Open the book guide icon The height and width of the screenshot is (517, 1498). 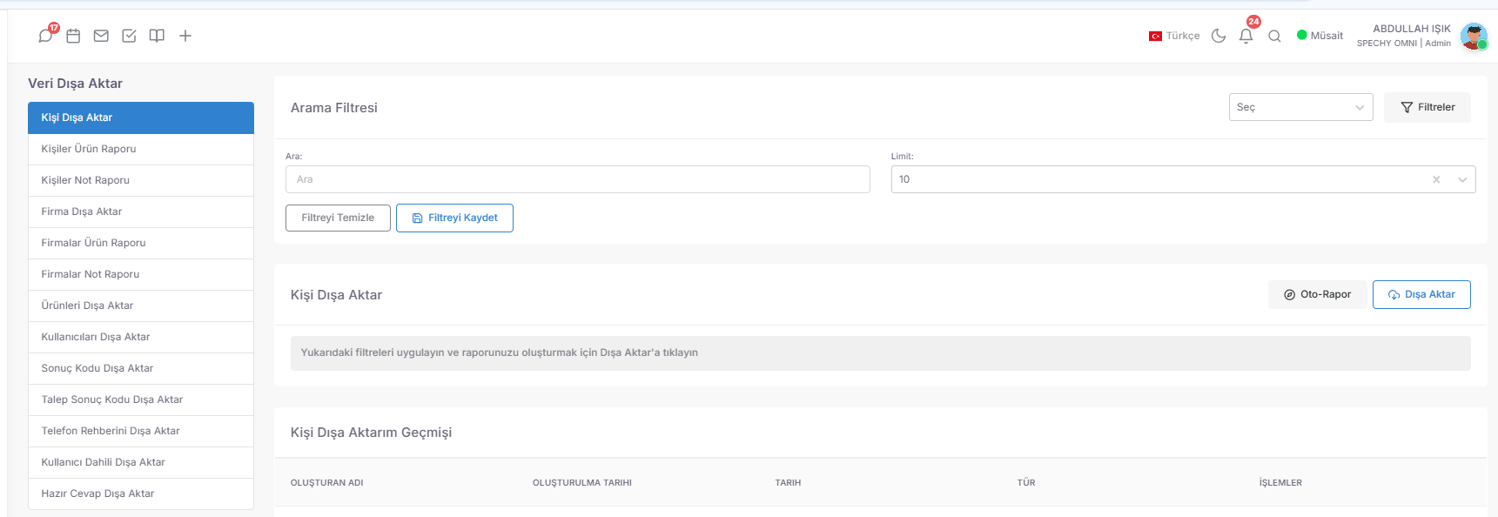tap(157, 36)
